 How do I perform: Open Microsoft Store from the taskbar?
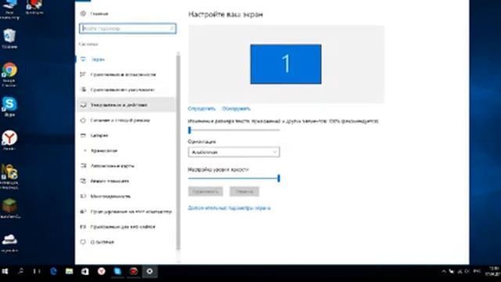(x=85, y=272)
